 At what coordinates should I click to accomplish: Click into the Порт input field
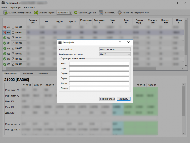(x=99, y=69)
